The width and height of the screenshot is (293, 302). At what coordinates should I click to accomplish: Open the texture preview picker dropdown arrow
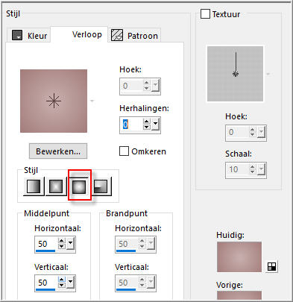click(x=268, y=74)
